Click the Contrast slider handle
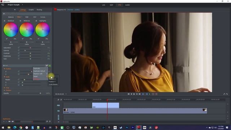The image size is (231, 130). tap(30, 53)
